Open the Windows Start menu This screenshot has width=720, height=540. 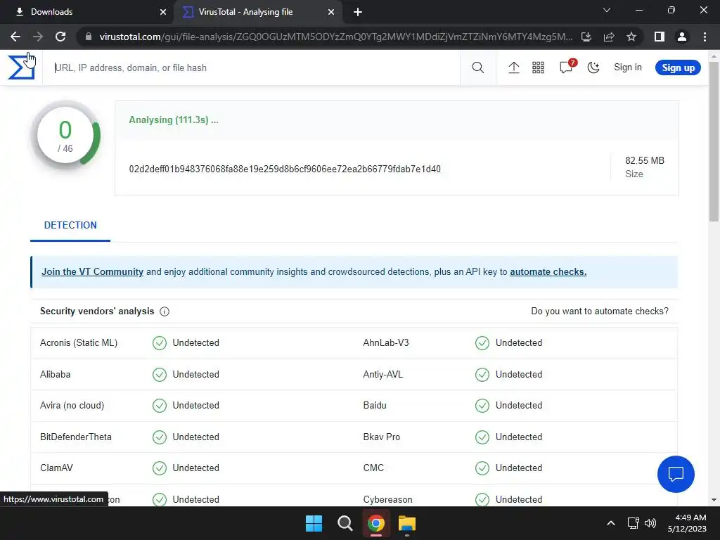(314, 523)
